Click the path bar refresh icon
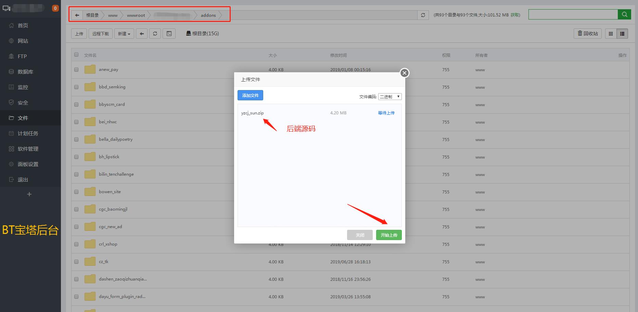The height and width of the screenshot is (312, 638). [423, 15]
